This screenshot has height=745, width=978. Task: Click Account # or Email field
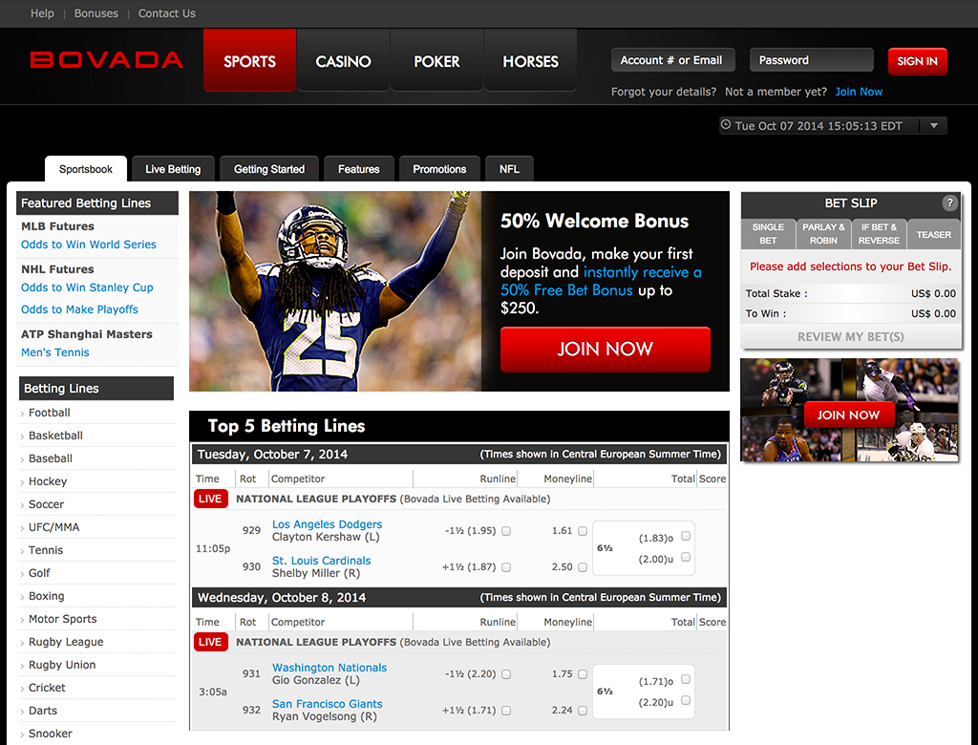673,60
